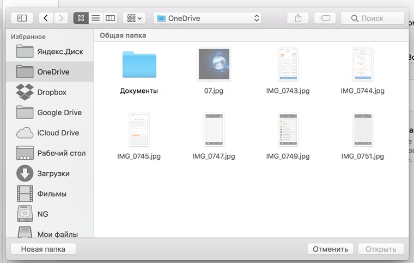Click the Новая папка button
Image resolution: width=414 pixels, height=263 pixels.
[43, 249]
